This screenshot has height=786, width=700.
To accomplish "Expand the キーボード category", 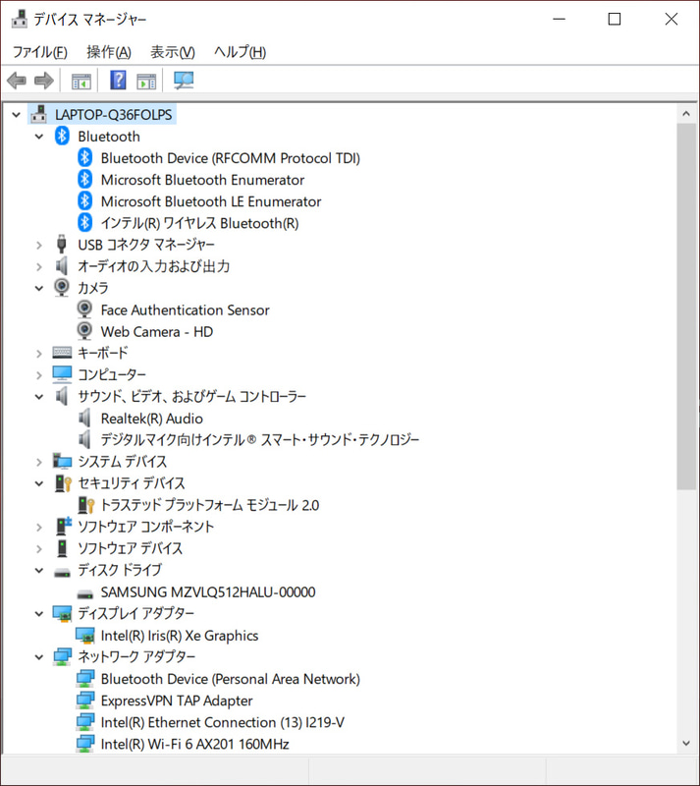I will (39, 354).
